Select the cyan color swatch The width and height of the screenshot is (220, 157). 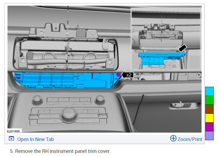coord(209,91)
